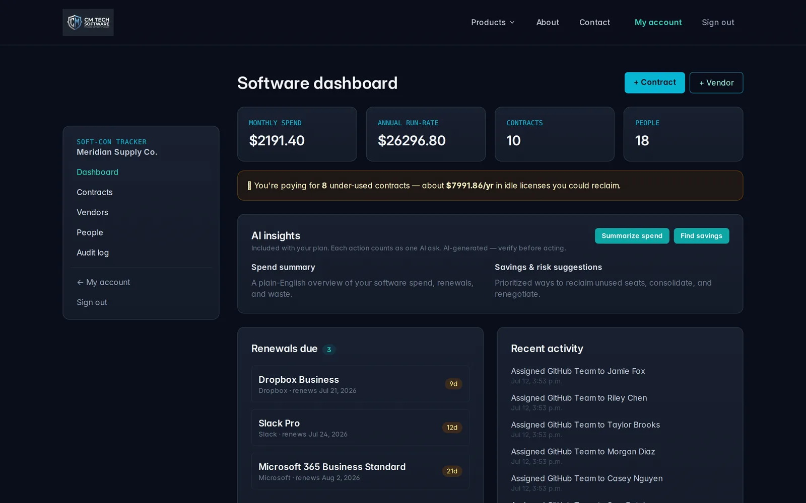
Task: Click the under-used contracts warning banner
Action: tap(490, 186)
